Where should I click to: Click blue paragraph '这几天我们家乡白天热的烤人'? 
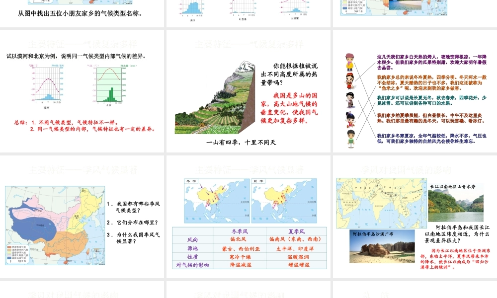(431, 62)
